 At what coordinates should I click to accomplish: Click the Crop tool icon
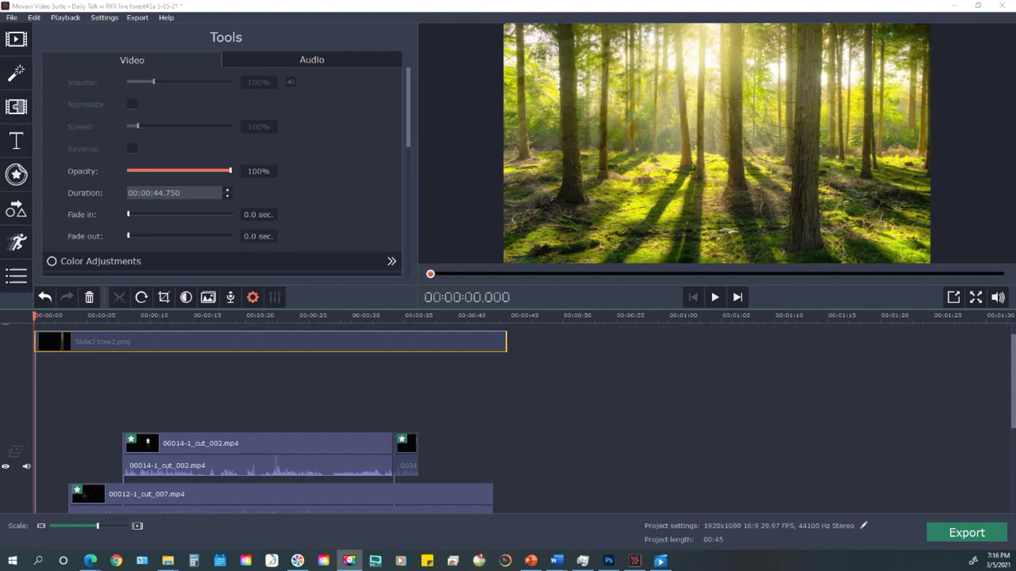pos(164,297)
